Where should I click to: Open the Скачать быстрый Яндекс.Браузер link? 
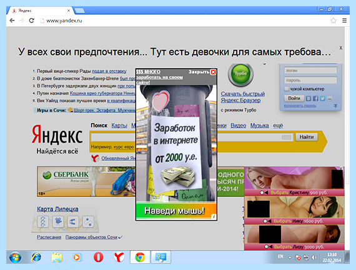(243, 97)
